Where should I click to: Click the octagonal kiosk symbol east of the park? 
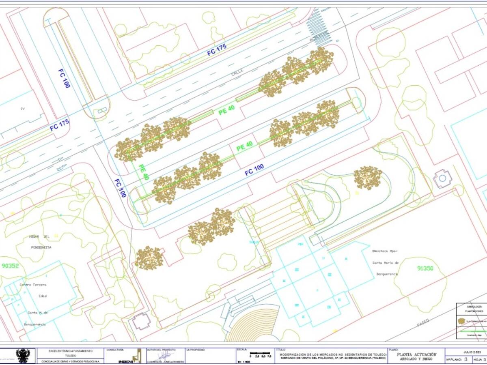coord(442,178)
